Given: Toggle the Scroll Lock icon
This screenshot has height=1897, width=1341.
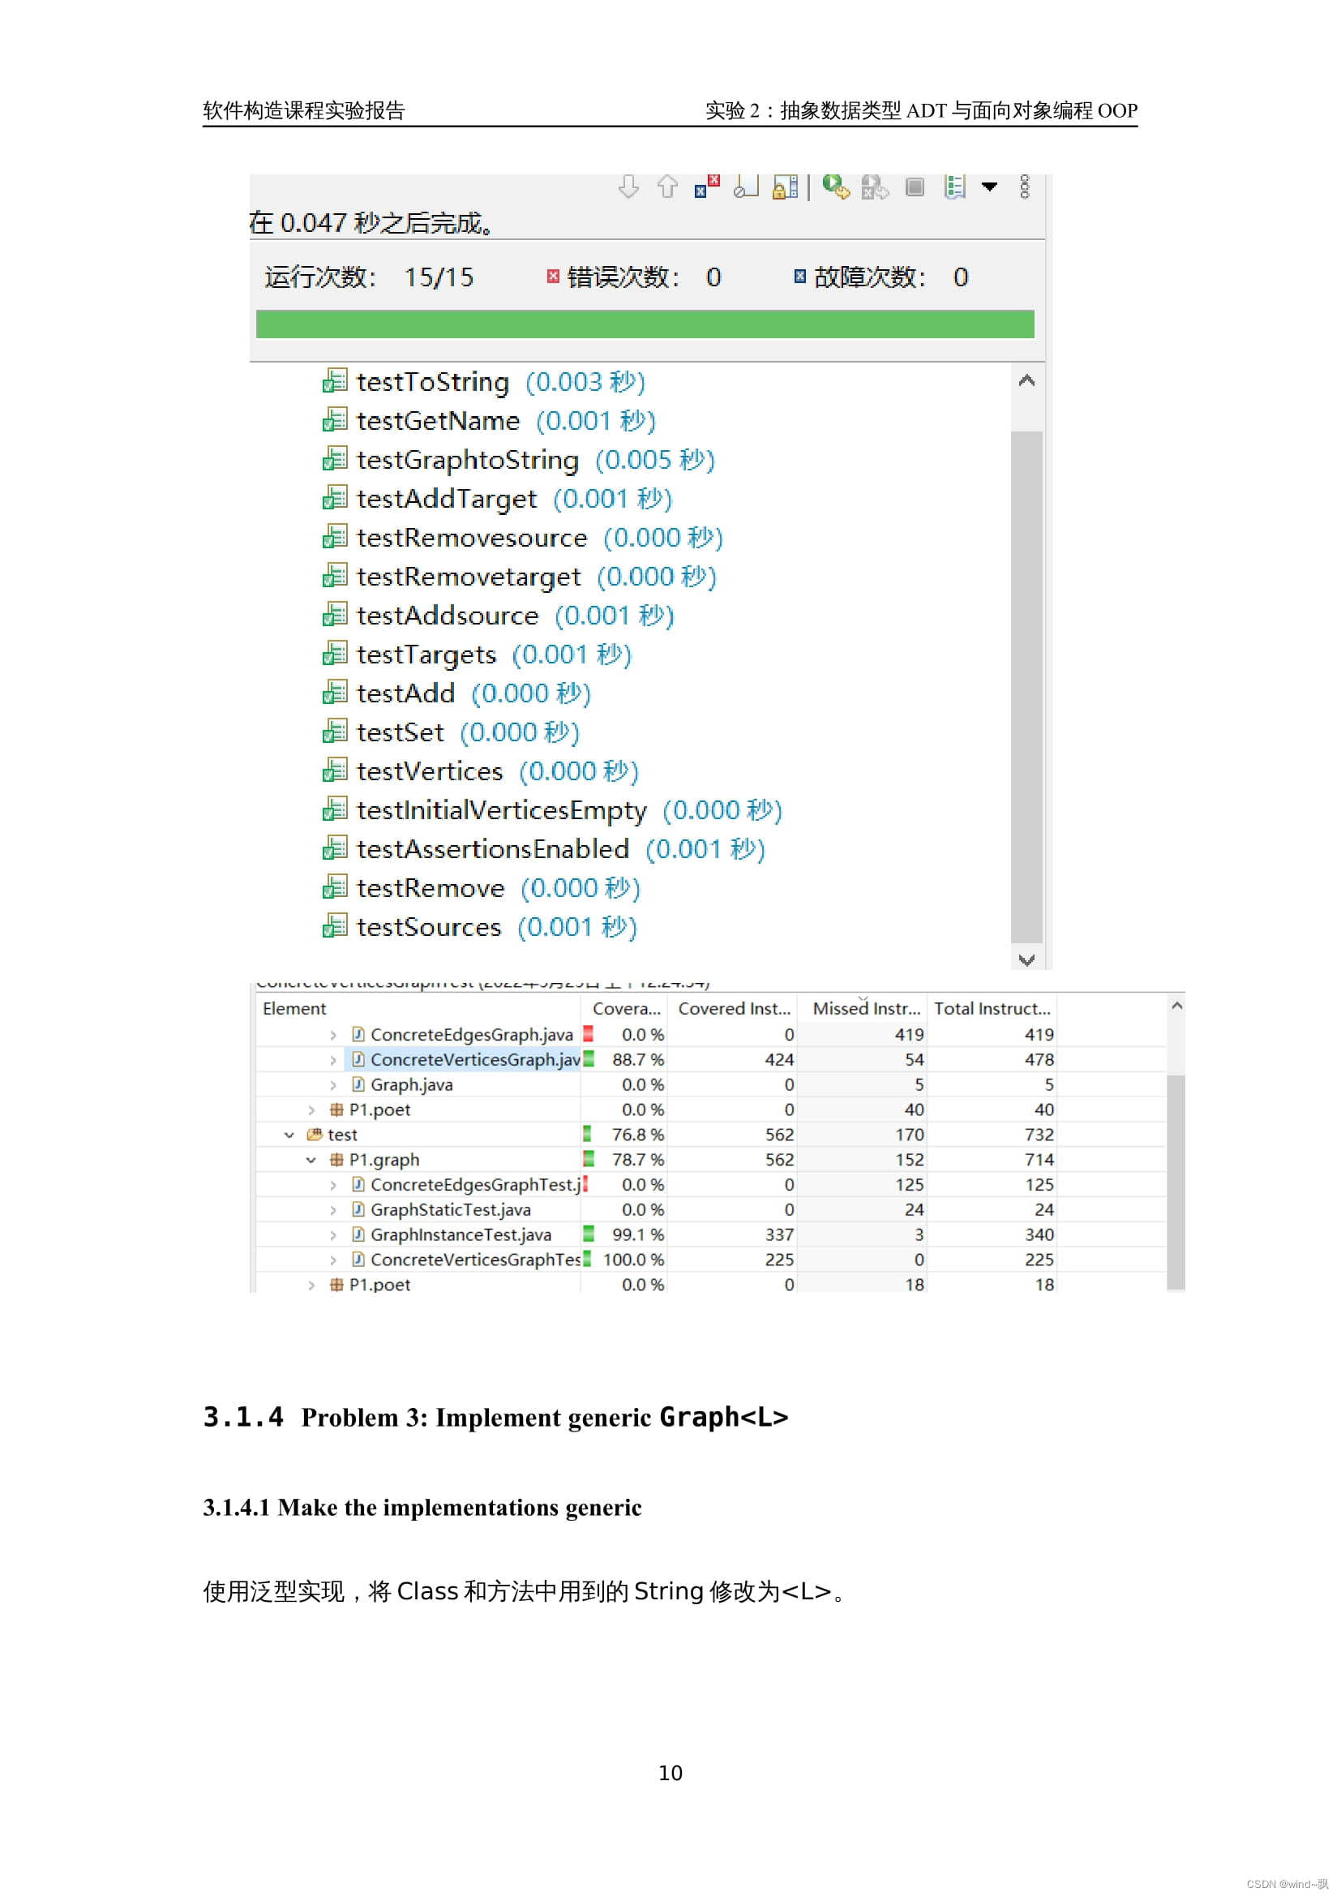Looking at the screenshot, I should coord(786,187).
